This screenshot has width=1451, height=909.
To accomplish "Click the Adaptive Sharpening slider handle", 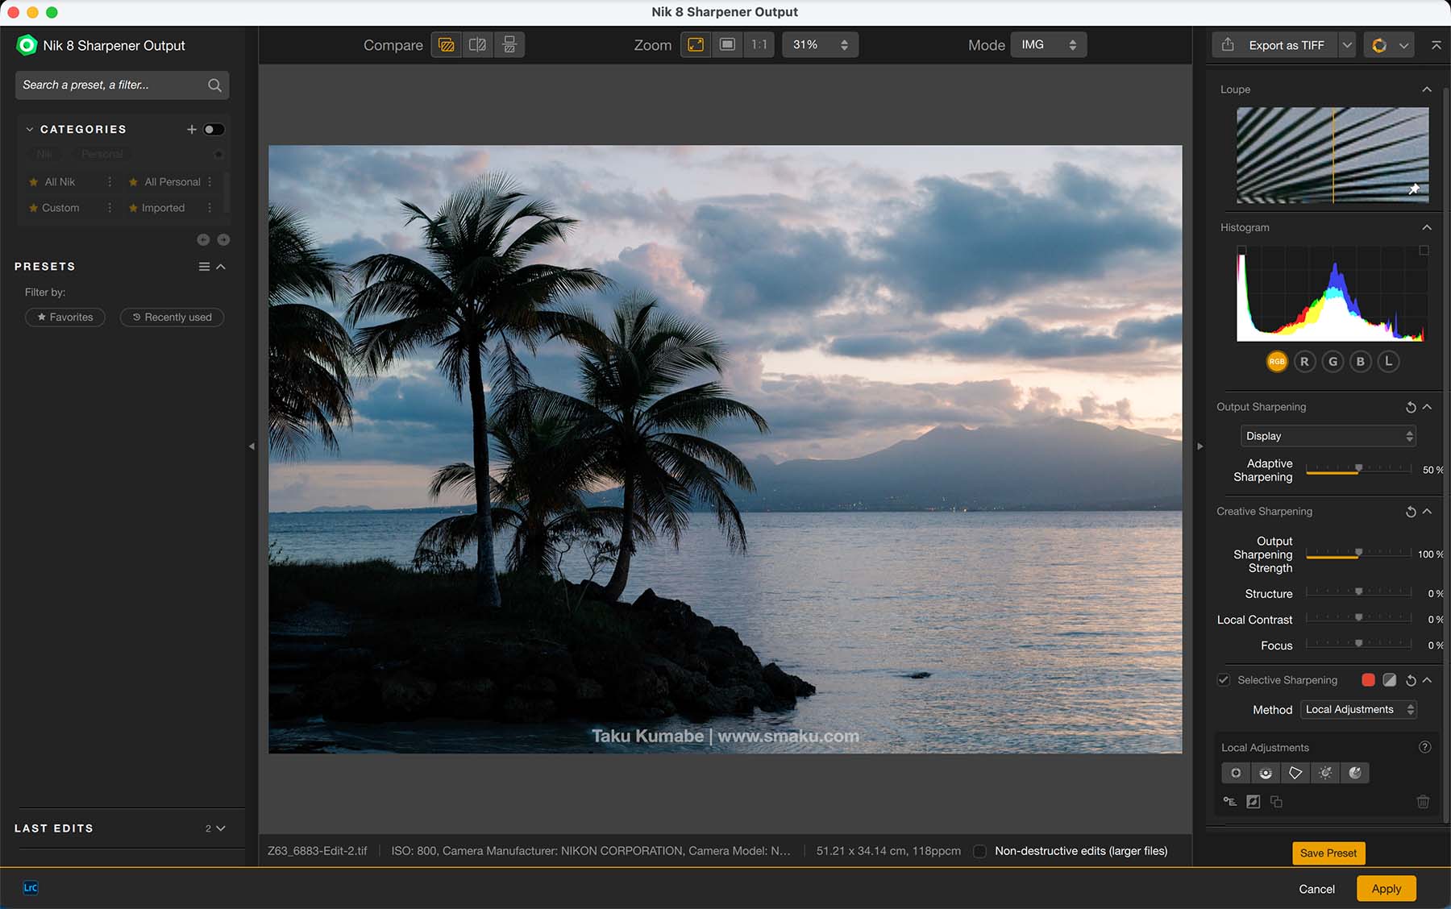I will click(x=1358, y=468).
